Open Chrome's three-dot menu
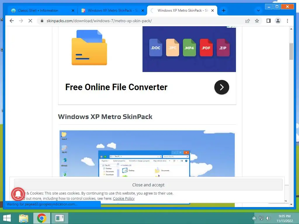The image size is (299, 224). pos(287,21)
